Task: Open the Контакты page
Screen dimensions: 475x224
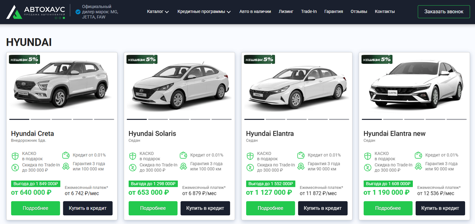Action: point(385,12)
